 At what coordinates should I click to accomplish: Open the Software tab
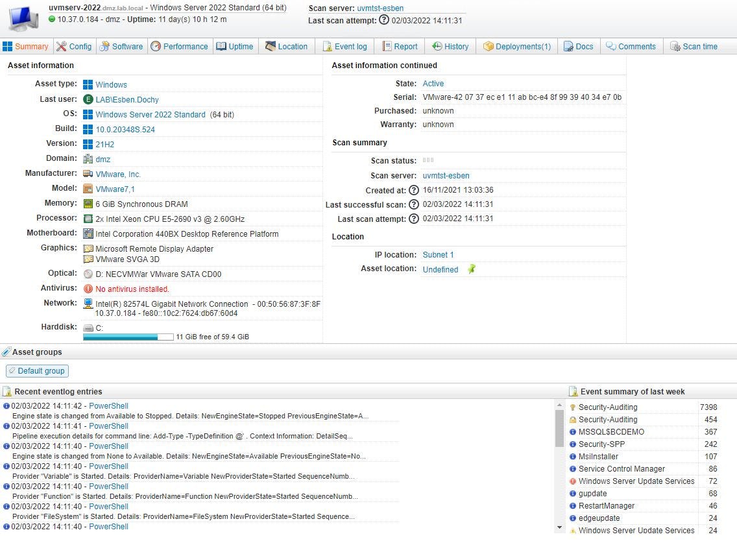coord(122,47)
